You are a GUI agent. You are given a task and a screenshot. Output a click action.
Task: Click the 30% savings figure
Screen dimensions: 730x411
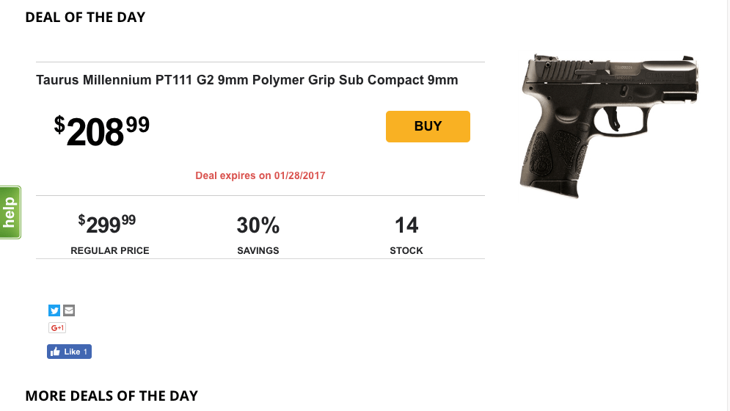tap(258, 225)
